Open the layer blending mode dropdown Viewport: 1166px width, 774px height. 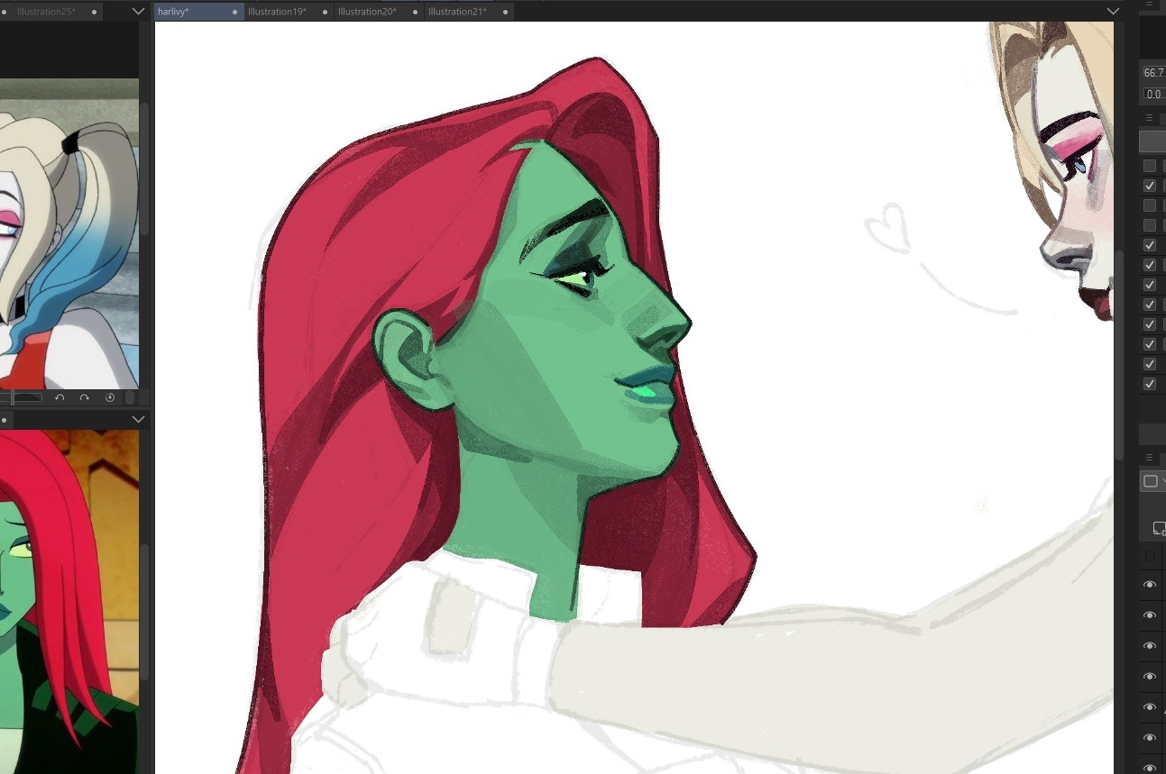[1152, 481]
